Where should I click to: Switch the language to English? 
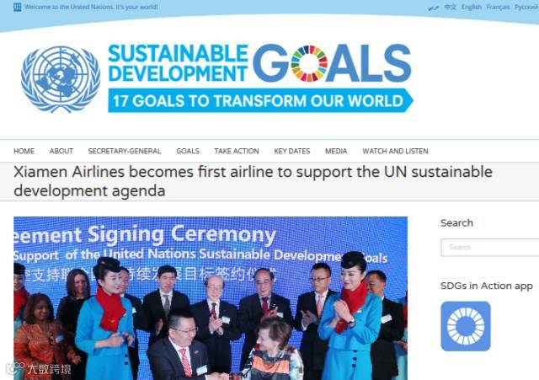472,7
